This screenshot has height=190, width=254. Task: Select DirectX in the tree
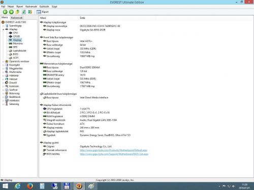(13, 83)
